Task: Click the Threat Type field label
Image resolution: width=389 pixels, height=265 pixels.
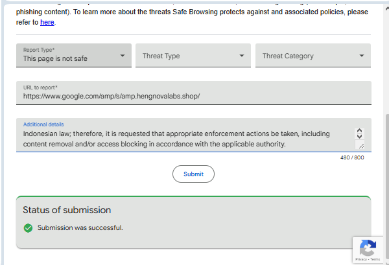Action: click(x=161, y=56)
